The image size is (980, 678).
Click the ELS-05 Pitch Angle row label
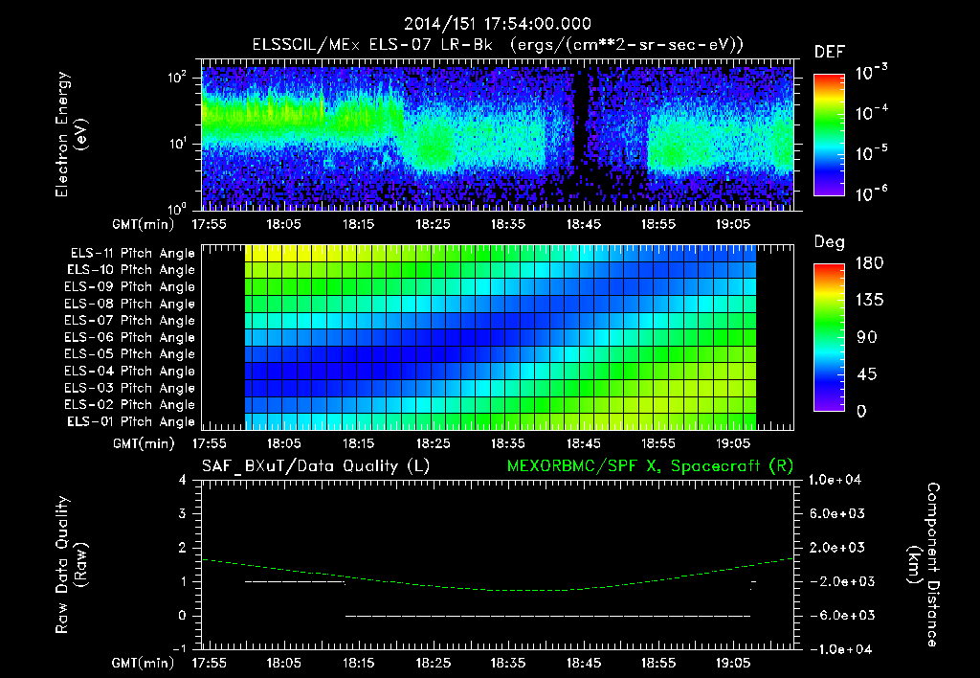click(x=130, y=354)
